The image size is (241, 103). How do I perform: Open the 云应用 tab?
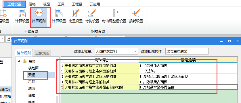95,4
